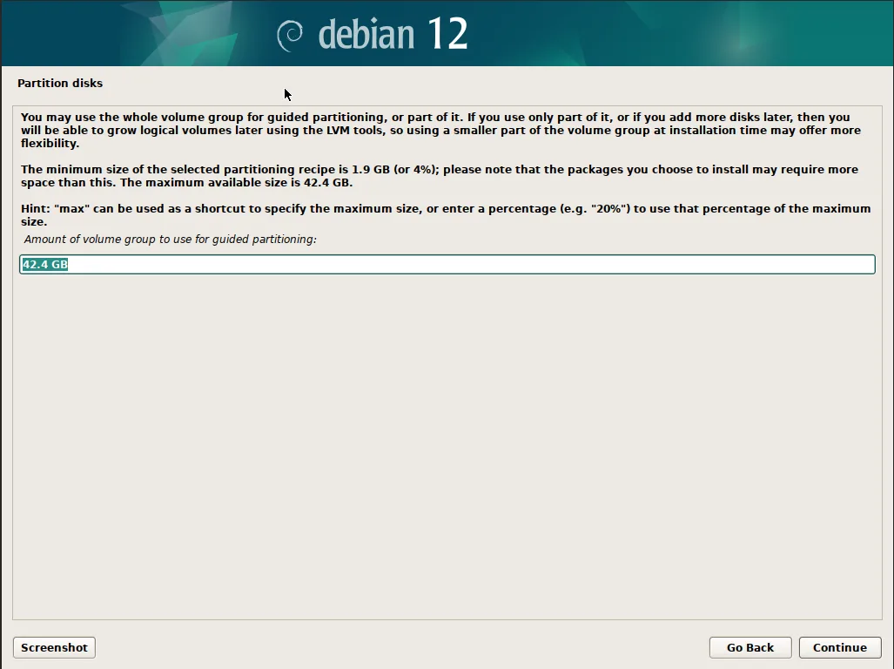The image size is (894, 669).
Task: Click the highlighted 42.4 GB value in field
Action: (x=45, y=264)
